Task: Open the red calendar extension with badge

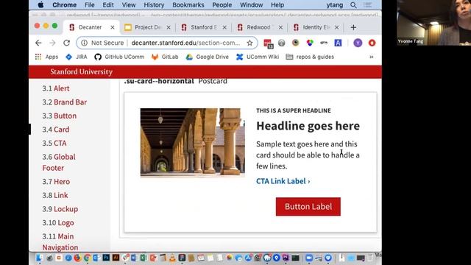Action: click(x=268, y=43)
